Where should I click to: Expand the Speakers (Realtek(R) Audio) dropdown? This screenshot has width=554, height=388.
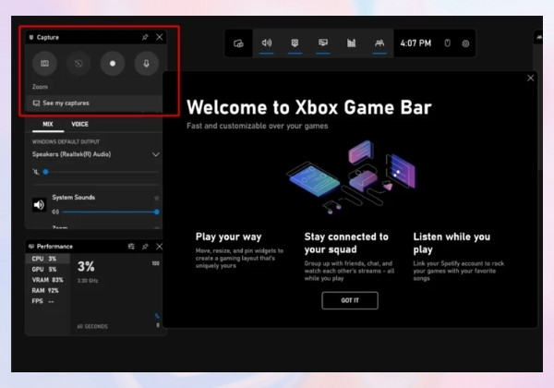pyautogui.click(x=155, y=154)
